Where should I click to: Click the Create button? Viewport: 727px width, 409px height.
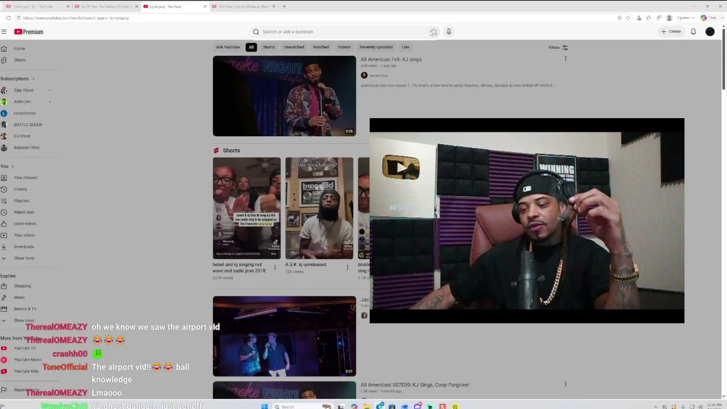click(x=671, y=32)
